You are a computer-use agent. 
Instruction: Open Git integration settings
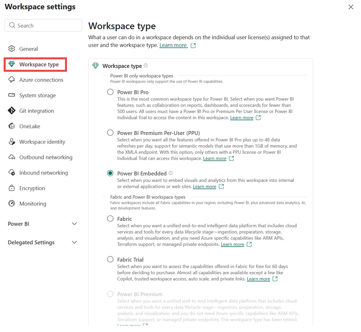coord(37,111)
